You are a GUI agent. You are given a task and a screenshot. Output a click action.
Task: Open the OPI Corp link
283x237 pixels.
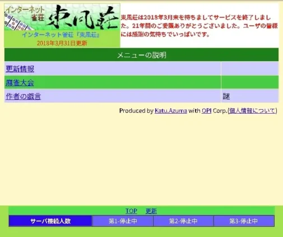(206, 111)
